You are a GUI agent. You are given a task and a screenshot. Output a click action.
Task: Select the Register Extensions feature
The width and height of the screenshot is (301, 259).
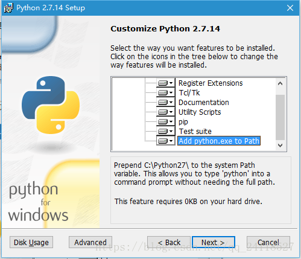211,83
